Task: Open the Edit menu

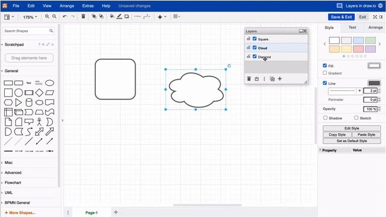Action: pos(31,5)
